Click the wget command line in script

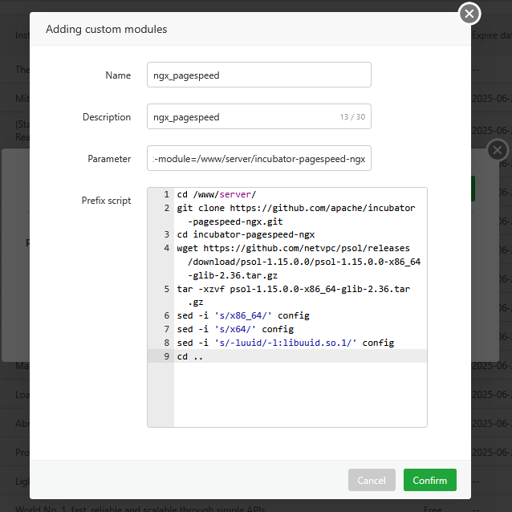[298, 249]
